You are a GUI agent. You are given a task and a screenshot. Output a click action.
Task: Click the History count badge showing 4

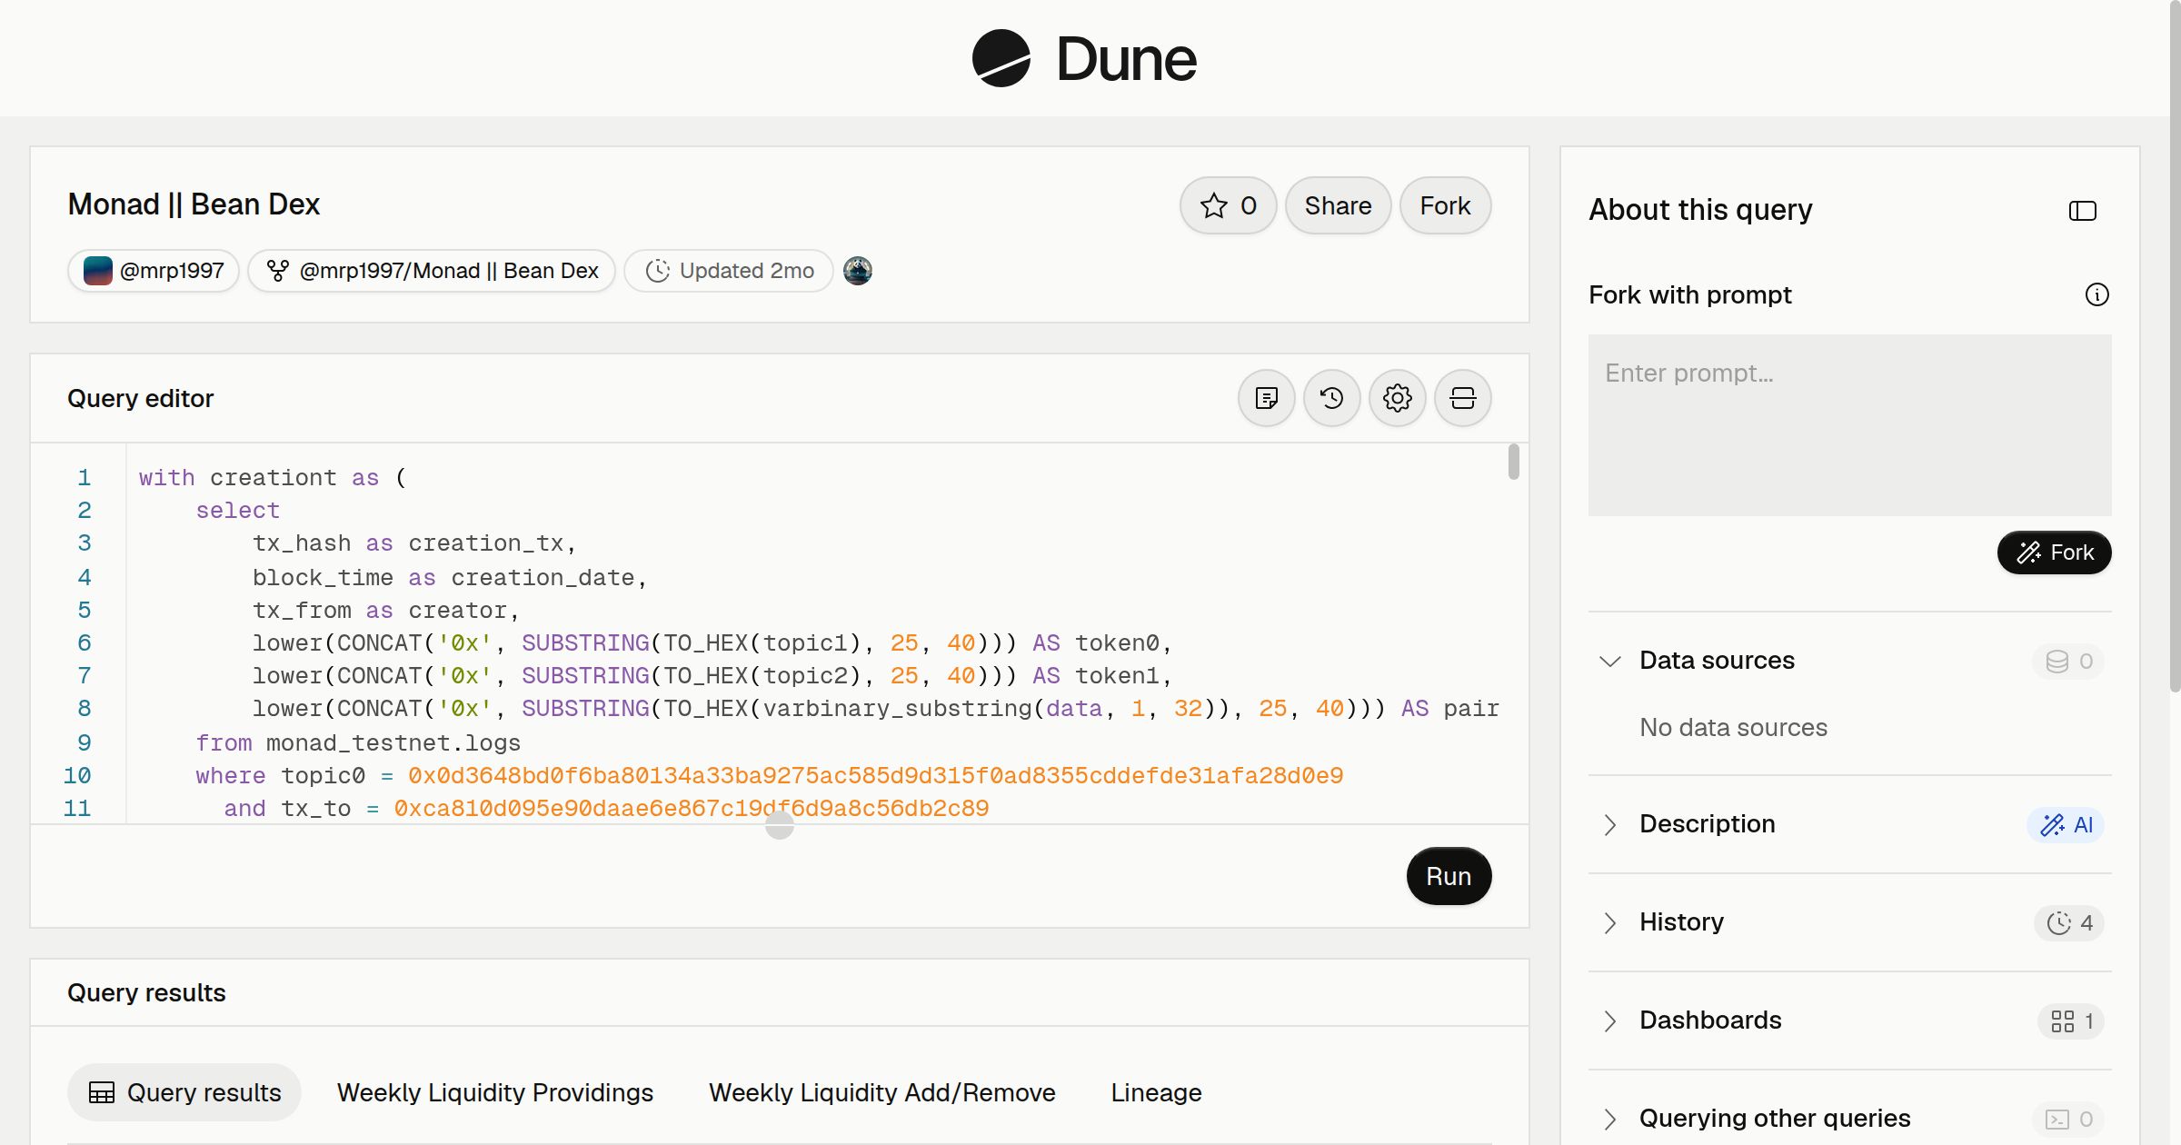[x=2069, y=923]
